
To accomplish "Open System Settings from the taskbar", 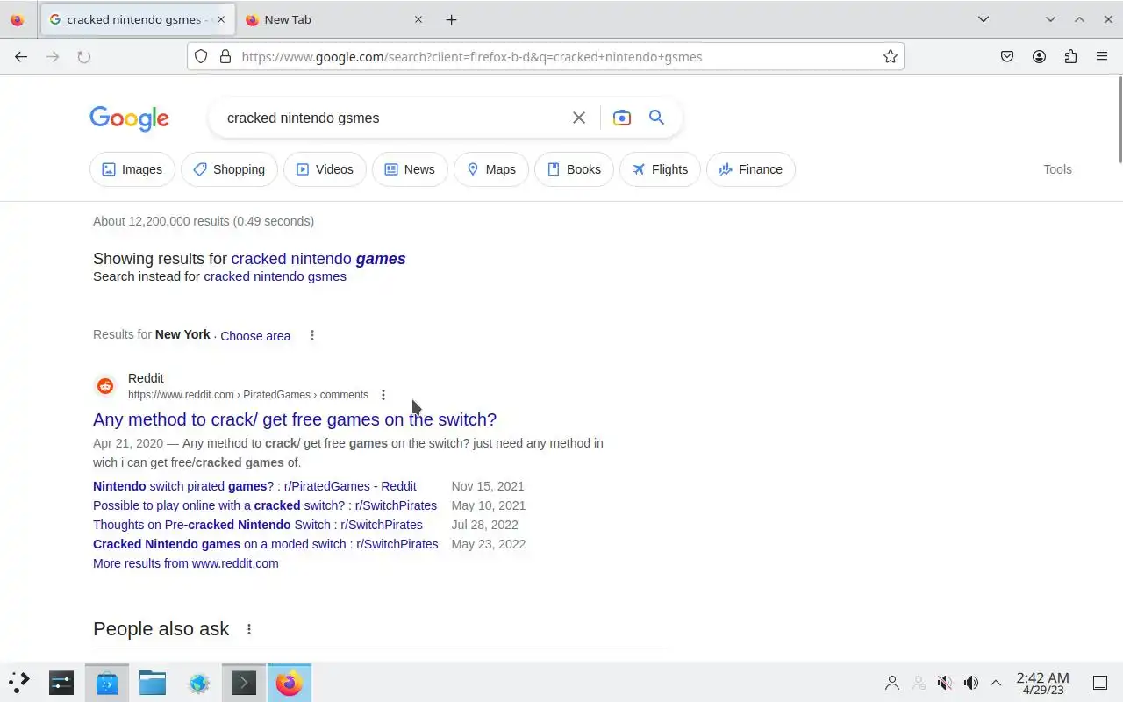I will tap(61, 683).
